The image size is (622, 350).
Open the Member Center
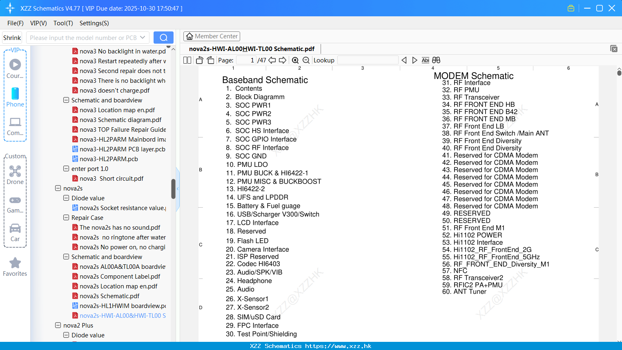click(x=212, y=36)
